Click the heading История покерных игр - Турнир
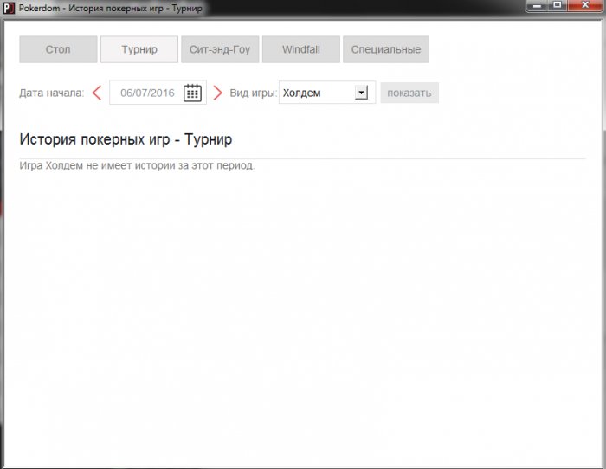606x469 pixels. coord(126,139)
